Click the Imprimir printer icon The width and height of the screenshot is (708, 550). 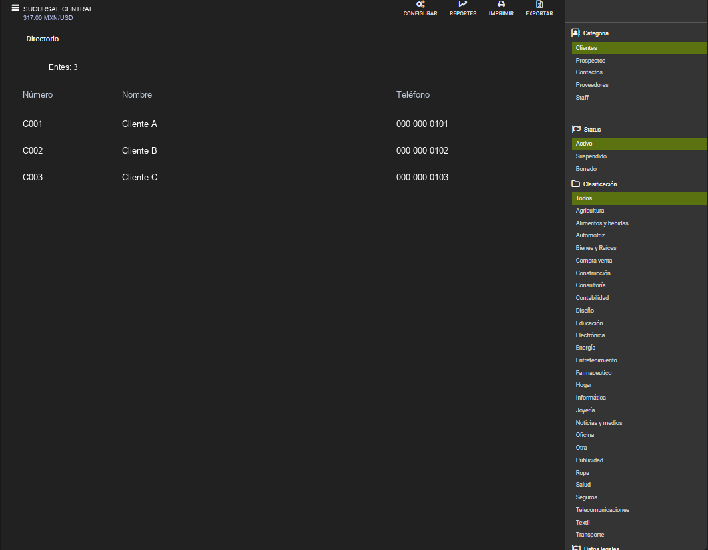pos(502,5)
